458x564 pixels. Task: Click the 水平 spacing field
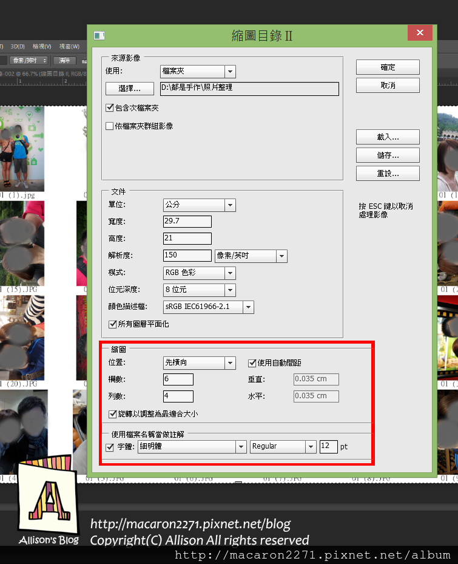[316, 396]
